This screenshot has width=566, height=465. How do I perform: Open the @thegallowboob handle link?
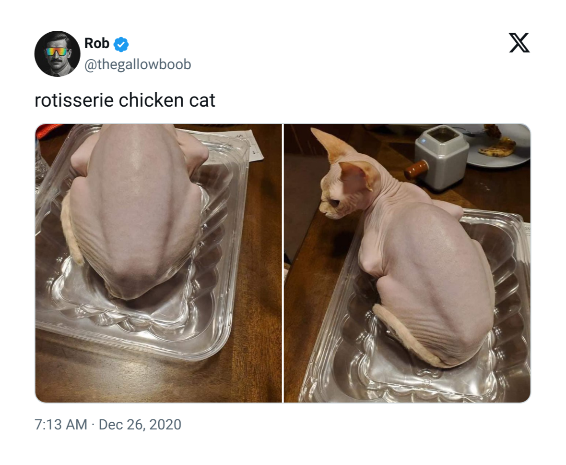pos(138,64)
